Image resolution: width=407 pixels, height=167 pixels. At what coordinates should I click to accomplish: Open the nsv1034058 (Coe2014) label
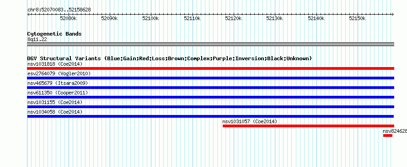(55, 112)
